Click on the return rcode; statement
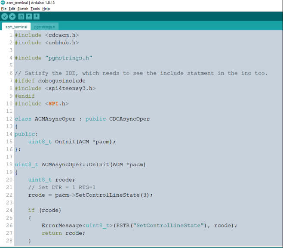This screenshot has height=248, width=283. click(63, 233)
